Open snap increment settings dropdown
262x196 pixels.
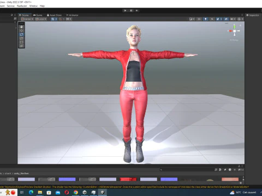tap(69, 19)
